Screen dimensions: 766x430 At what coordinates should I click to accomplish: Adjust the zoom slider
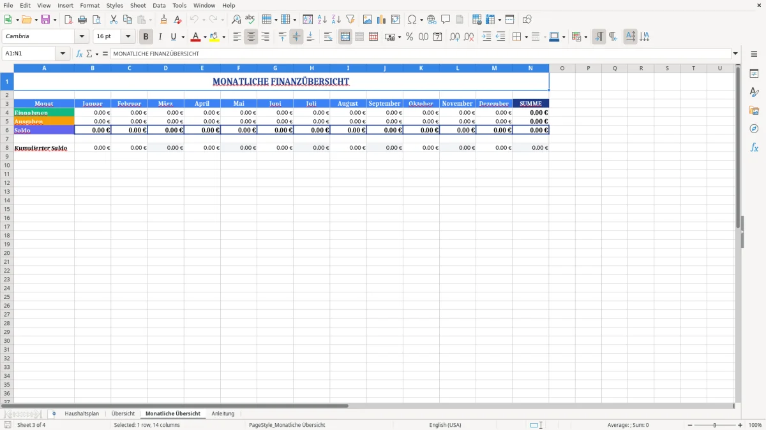point(714,425)
